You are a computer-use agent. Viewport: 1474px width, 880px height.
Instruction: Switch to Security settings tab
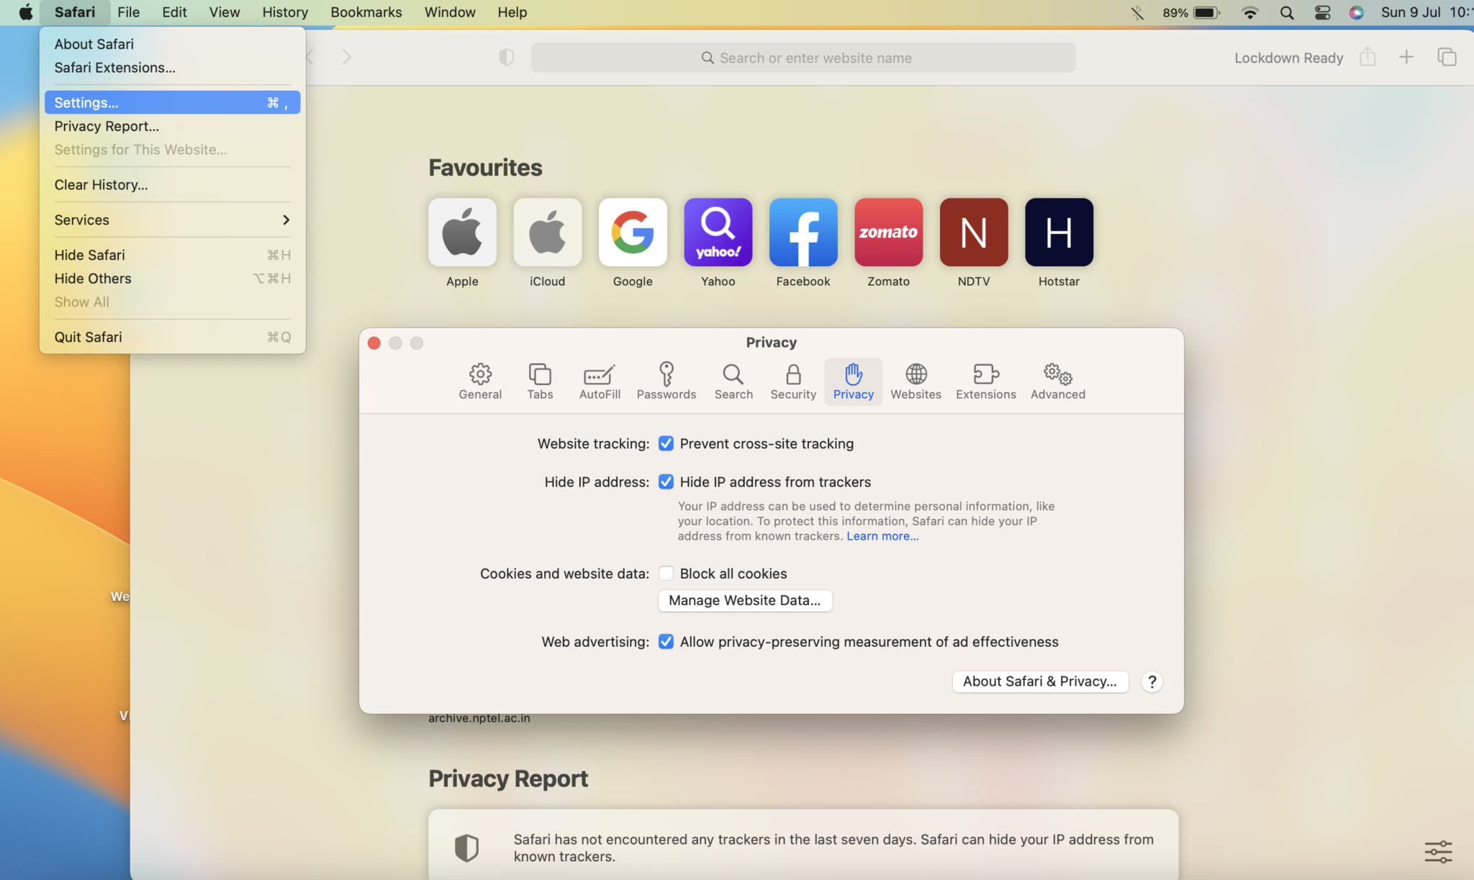793,381
